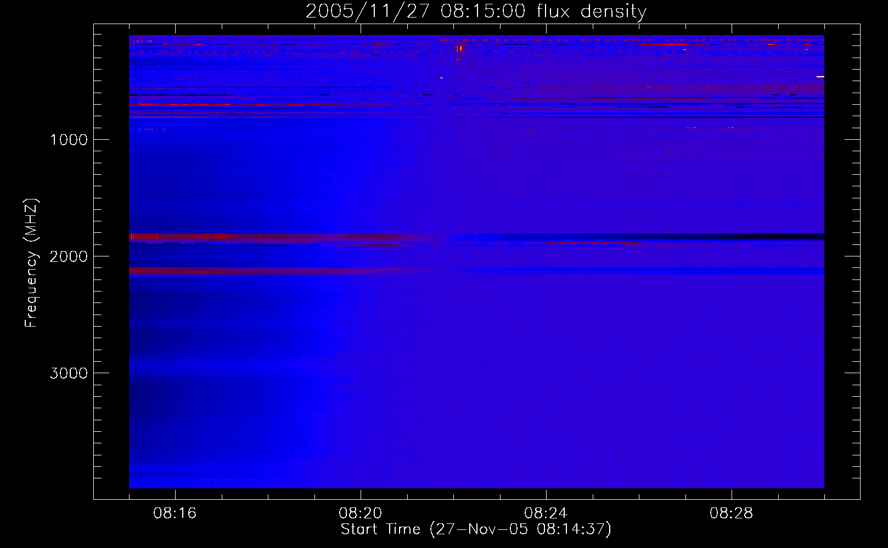Click the 3000 MHz frequency tick label
Image resolution: width=888 pixels, height=548 pixels.
point(69,373)
